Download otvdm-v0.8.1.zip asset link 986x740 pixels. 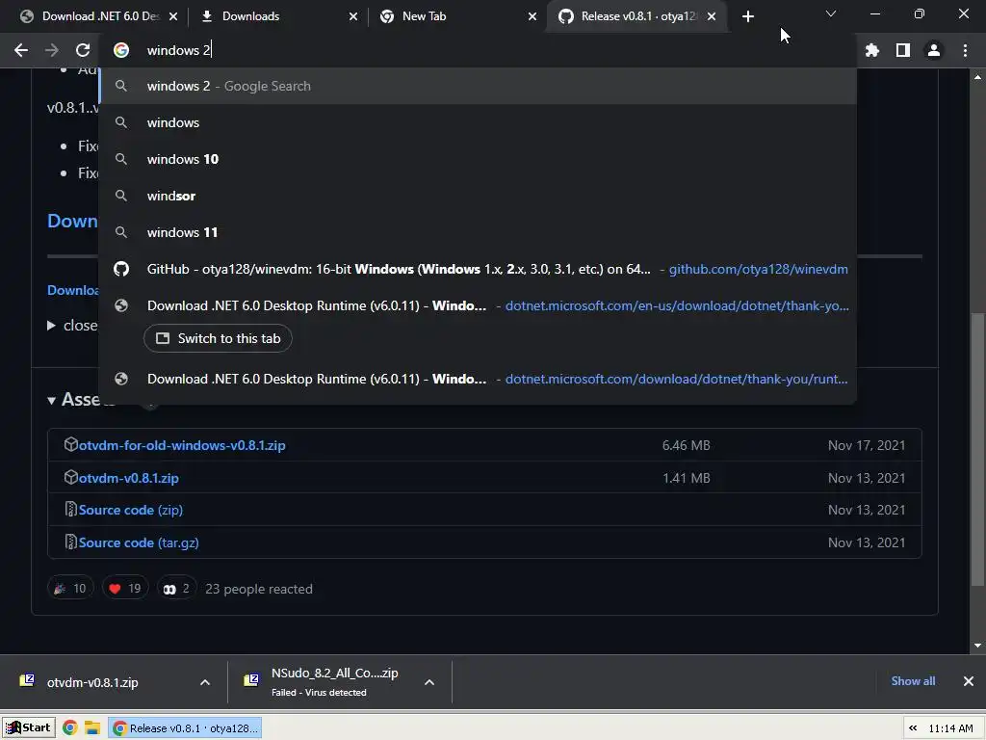click(128, 478)
